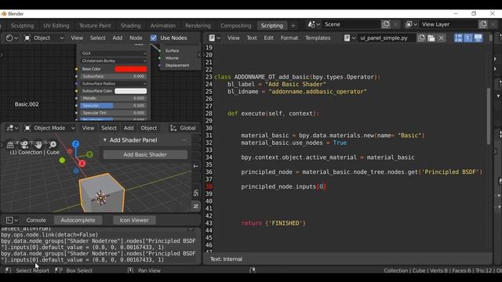The image size is (502, 282).
Task: Click the Y axis on navigation gizmo
Action: [x=89, y=154]
